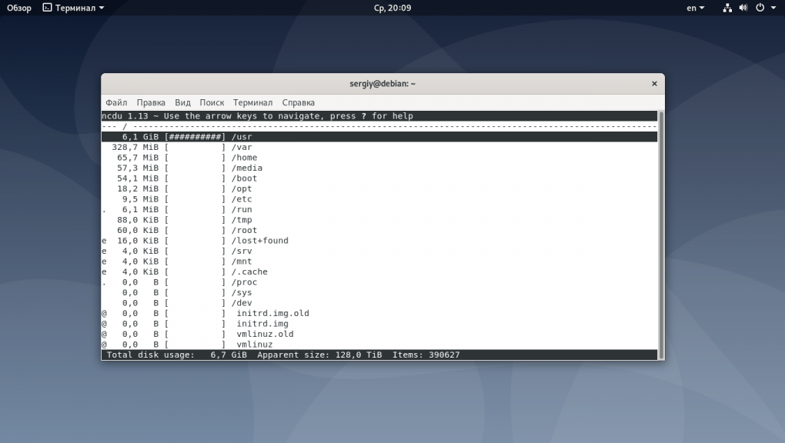The image size is (785, 443).
Task: Open the system menu dropdown arrow
Action: [772, 8]
